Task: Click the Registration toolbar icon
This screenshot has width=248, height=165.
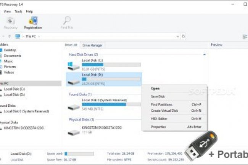Action: click(33, 21)
